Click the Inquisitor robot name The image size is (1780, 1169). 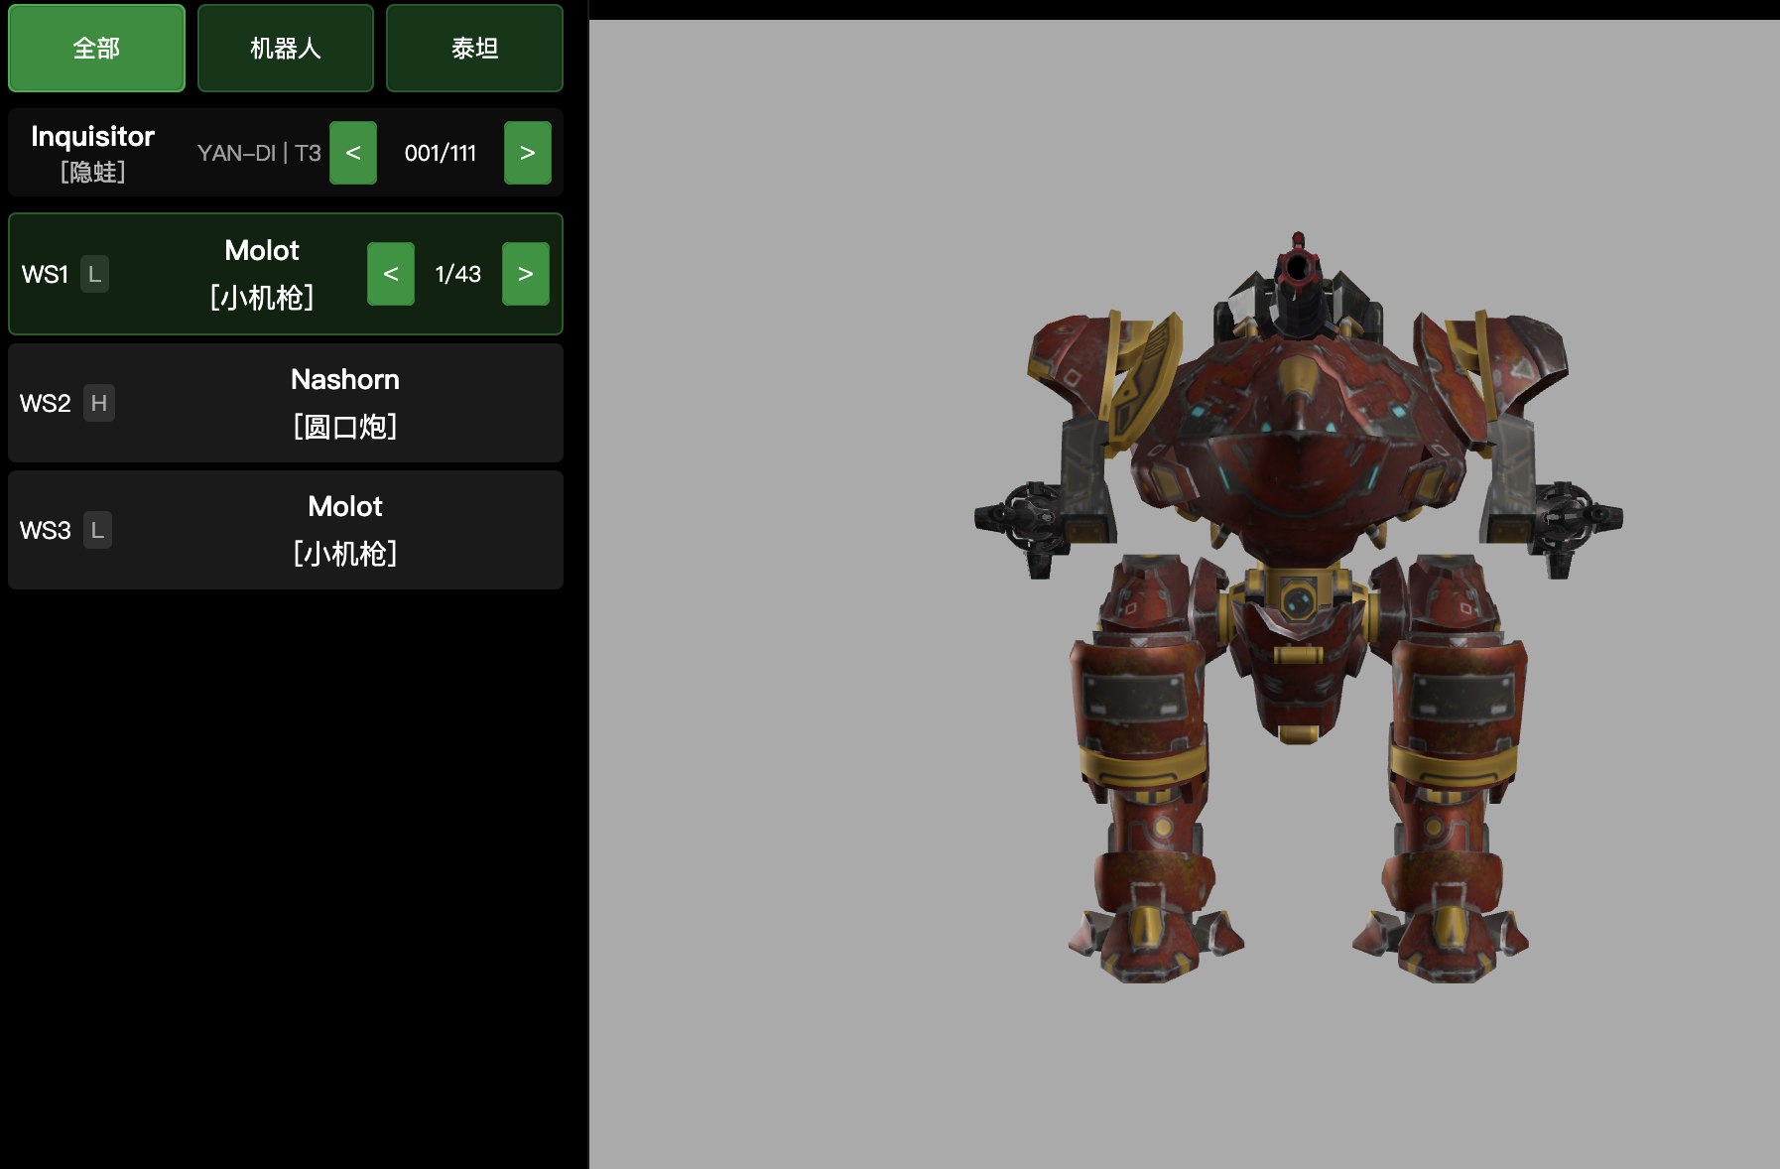(93, 137)
